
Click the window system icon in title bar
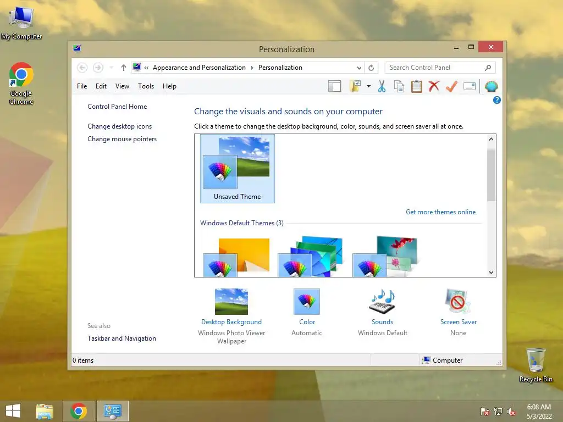(77, 48)
